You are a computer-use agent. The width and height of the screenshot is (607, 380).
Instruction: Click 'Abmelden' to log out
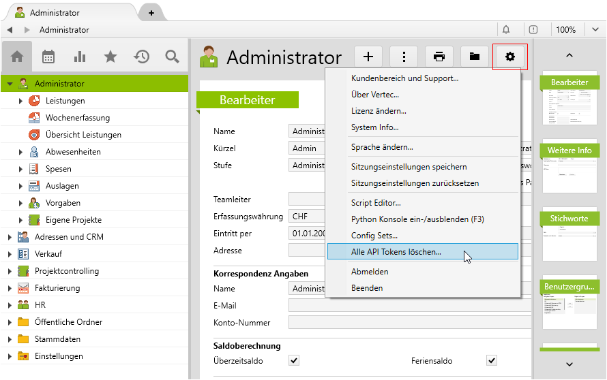point(370,272)
